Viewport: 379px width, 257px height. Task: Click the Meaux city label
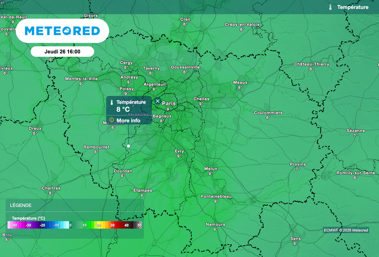[240, 82]
